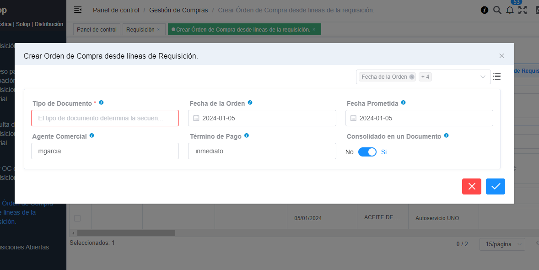
Task: Open the search magnifier icon
Action: pyautogui.click(x=497, y=10)
